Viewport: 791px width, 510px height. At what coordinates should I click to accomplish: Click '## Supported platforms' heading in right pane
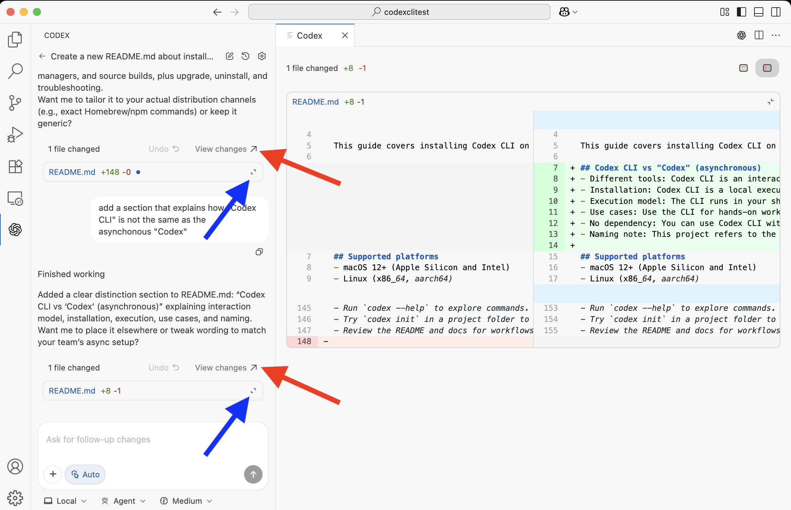[632, 257]
